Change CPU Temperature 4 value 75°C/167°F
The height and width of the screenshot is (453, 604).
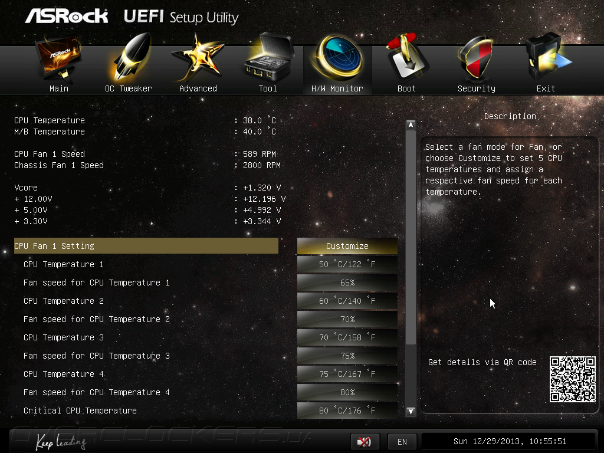(x=347, y=374)
